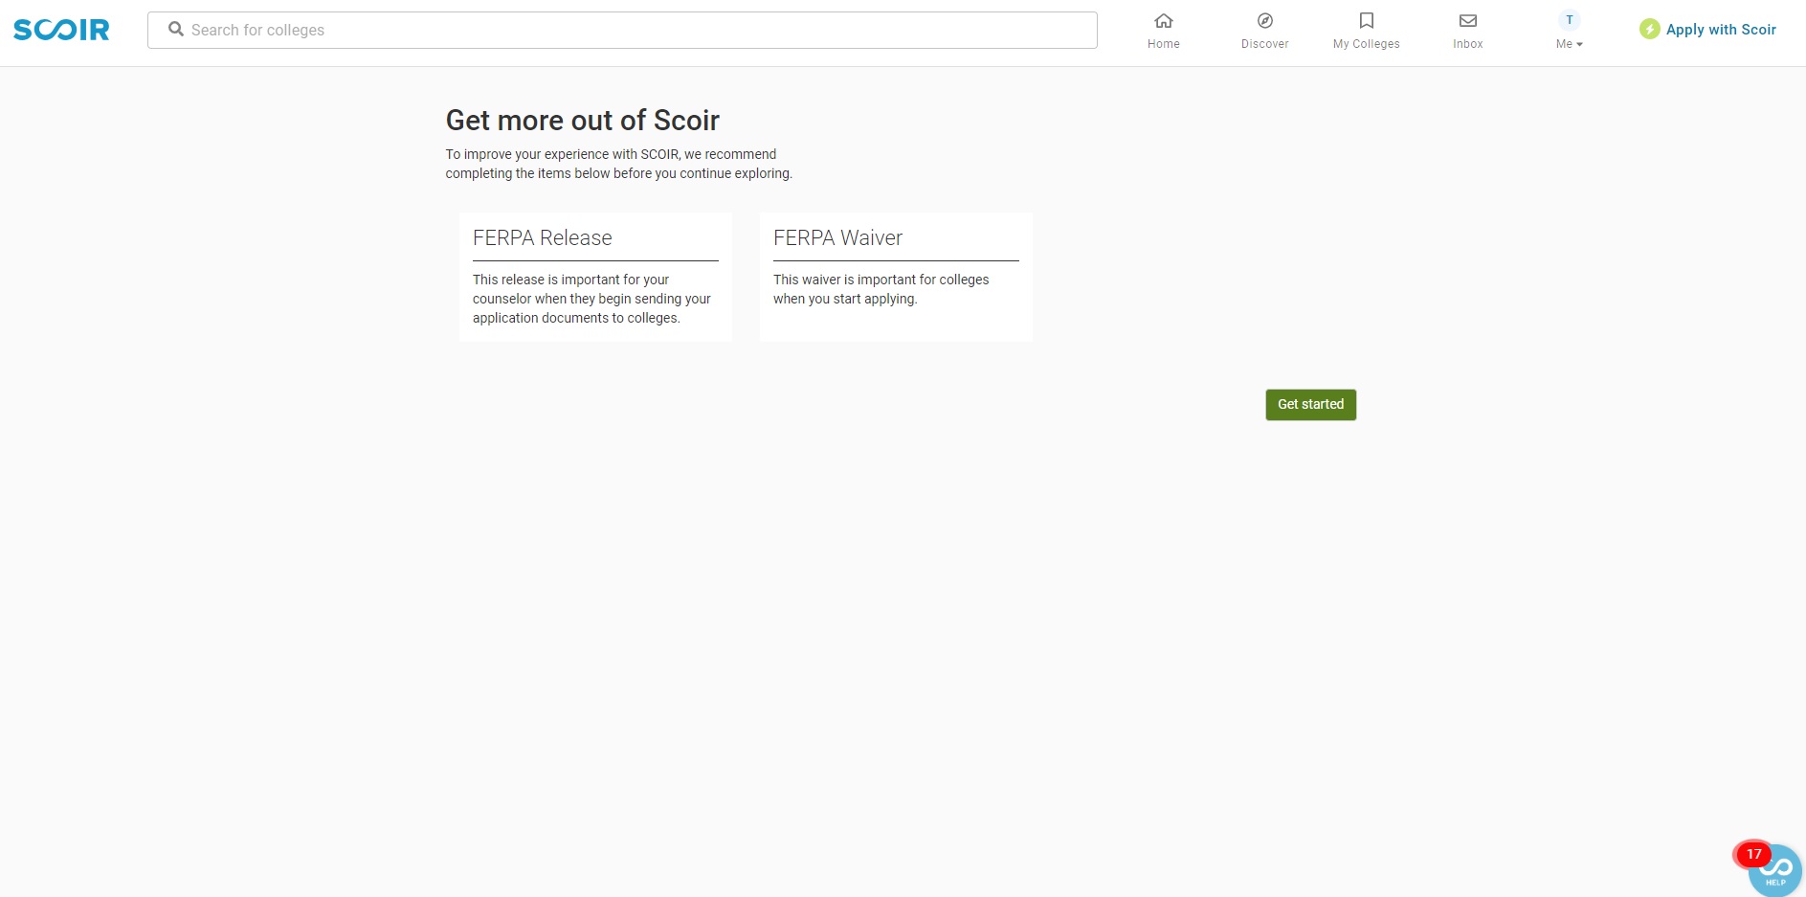The height and width of the screenshot is (897, 1806).
Task: Click the Get started button
Action: pos(1311,405)
